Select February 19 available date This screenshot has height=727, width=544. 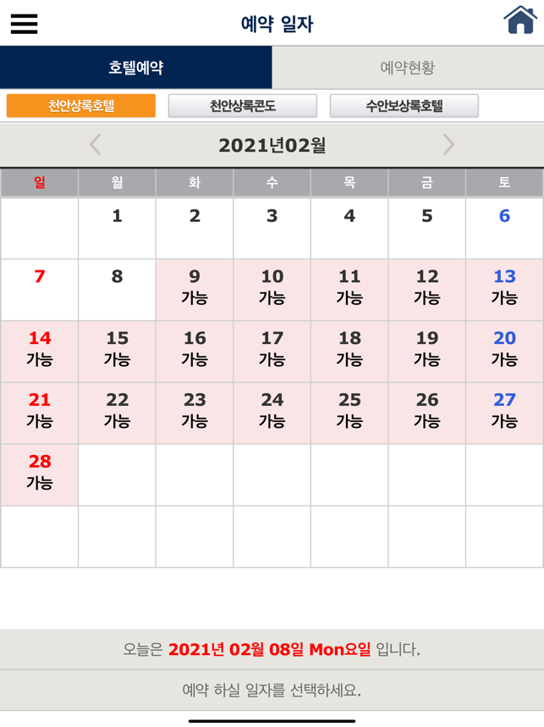point(427,352)
